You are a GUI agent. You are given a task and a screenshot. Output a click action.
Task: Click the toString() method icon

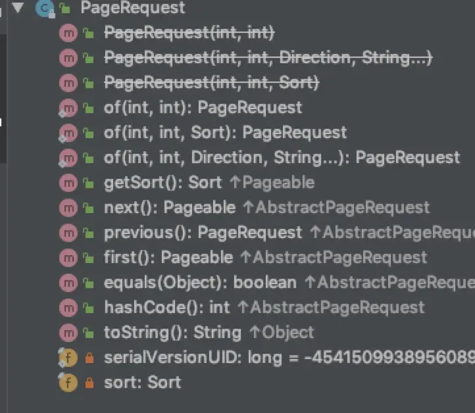click(x=68, y=333)
